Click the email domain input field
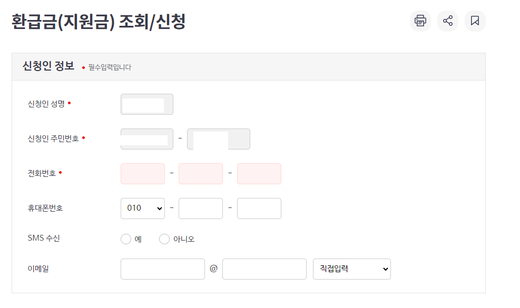The width and height of the screenshot is (520, 308). 264,269
